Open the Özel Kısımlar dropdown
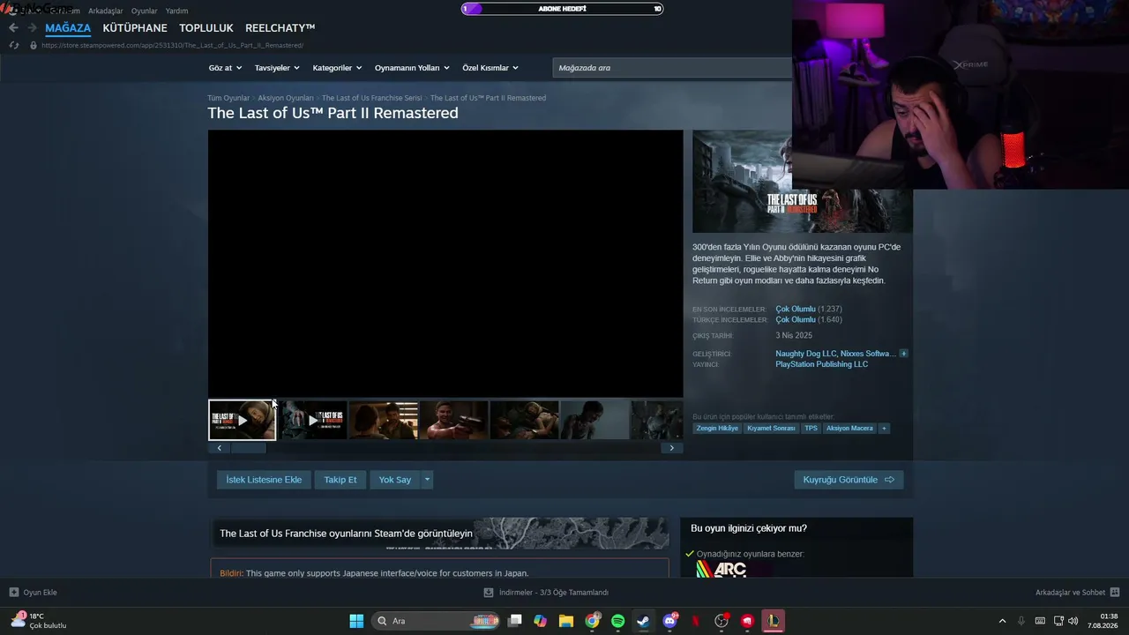This screenshot has height=635, width=1129. (490, 68)
